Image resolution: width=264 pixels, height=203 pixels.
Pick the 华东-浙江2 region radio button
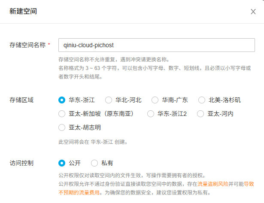click(x=151, y=114)
